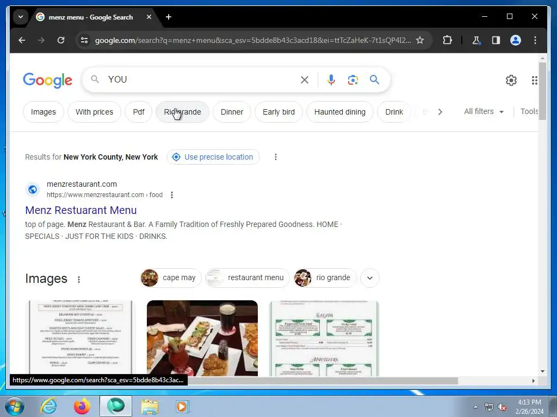Click the horizontal scrollbar right arrow
This screenshot has height=417, width=557.
pyautogui.click(x=533, y=381)
